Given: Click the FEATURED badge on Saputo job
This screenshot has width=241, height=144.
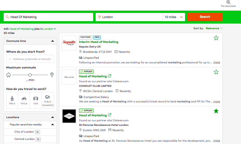Looking at the screenshot, I should 85,37.
